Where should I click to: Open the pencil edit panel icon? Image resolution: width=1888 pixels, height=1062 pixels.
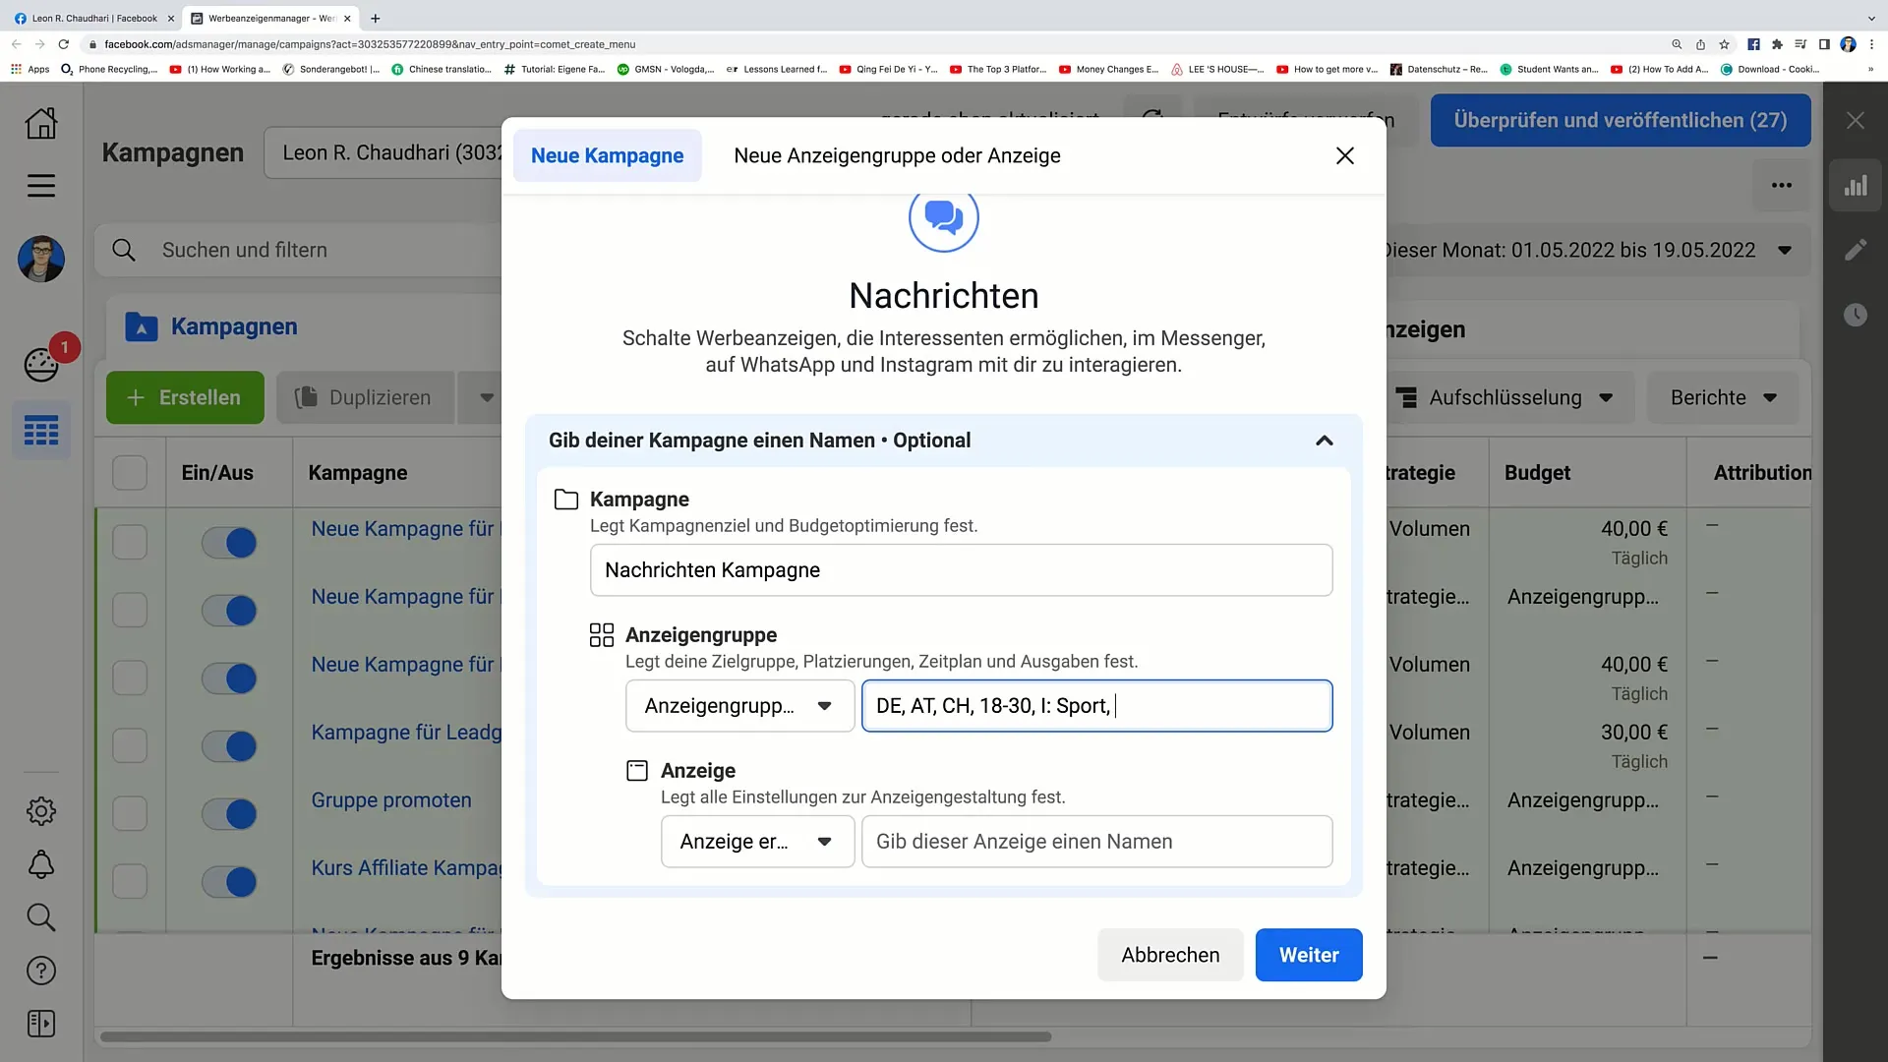[1856, 250]
